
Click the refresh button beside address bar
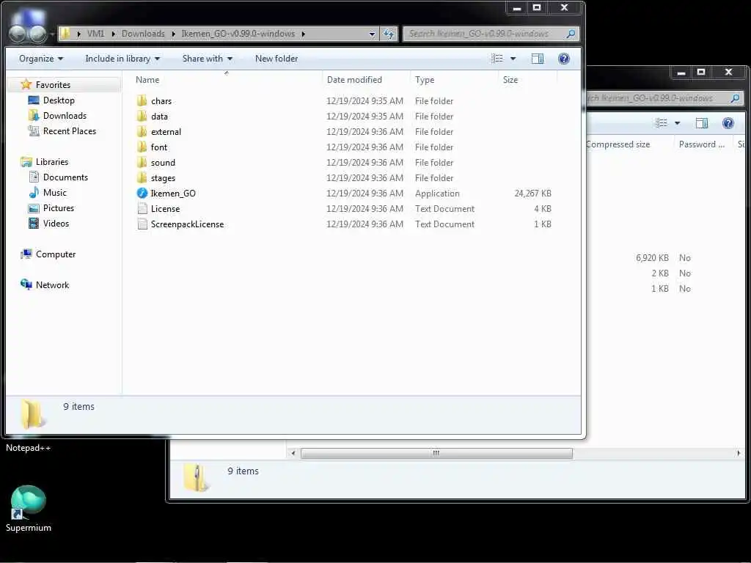point(389,34)
